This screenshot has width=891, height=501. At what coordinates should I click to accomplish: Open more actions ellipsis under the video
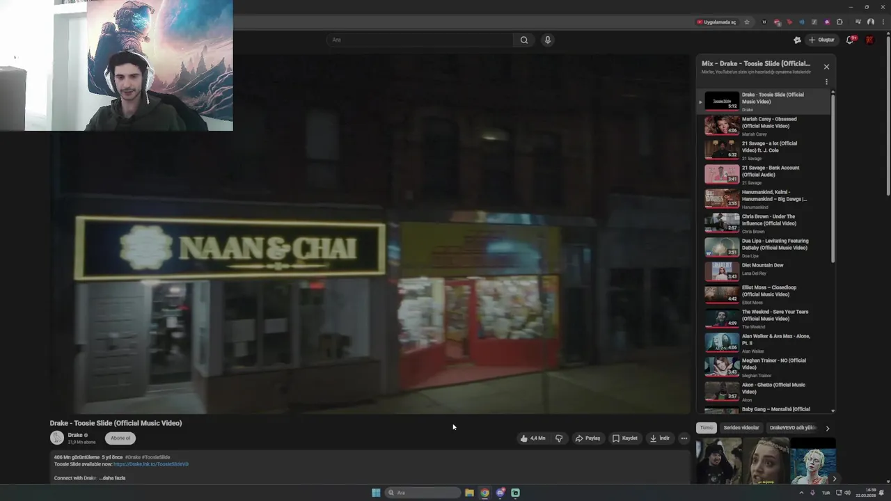coord(684,438)
